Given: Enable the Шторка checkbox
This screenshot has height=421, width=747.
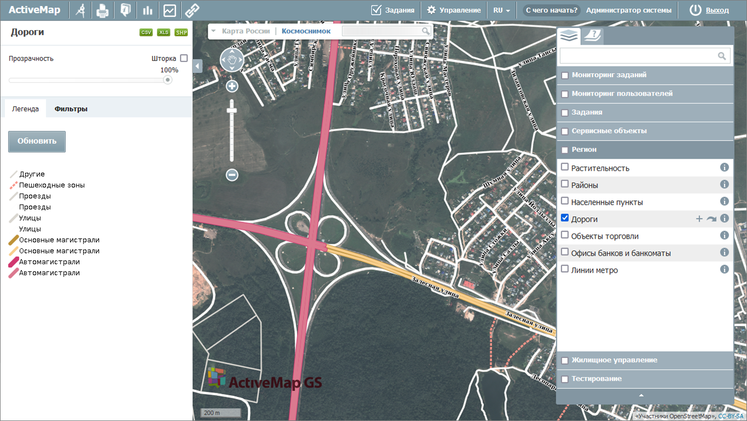Looking at the screenshot, I should tap(184, 58).
